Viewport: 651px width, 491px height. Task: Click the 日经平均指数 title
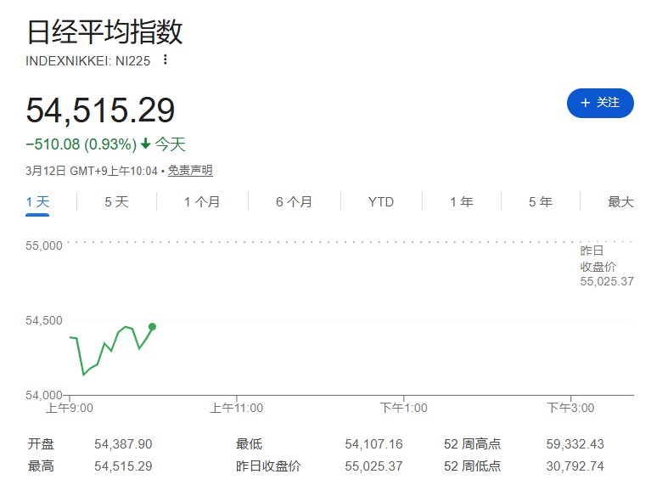click(x=104, y=32)
